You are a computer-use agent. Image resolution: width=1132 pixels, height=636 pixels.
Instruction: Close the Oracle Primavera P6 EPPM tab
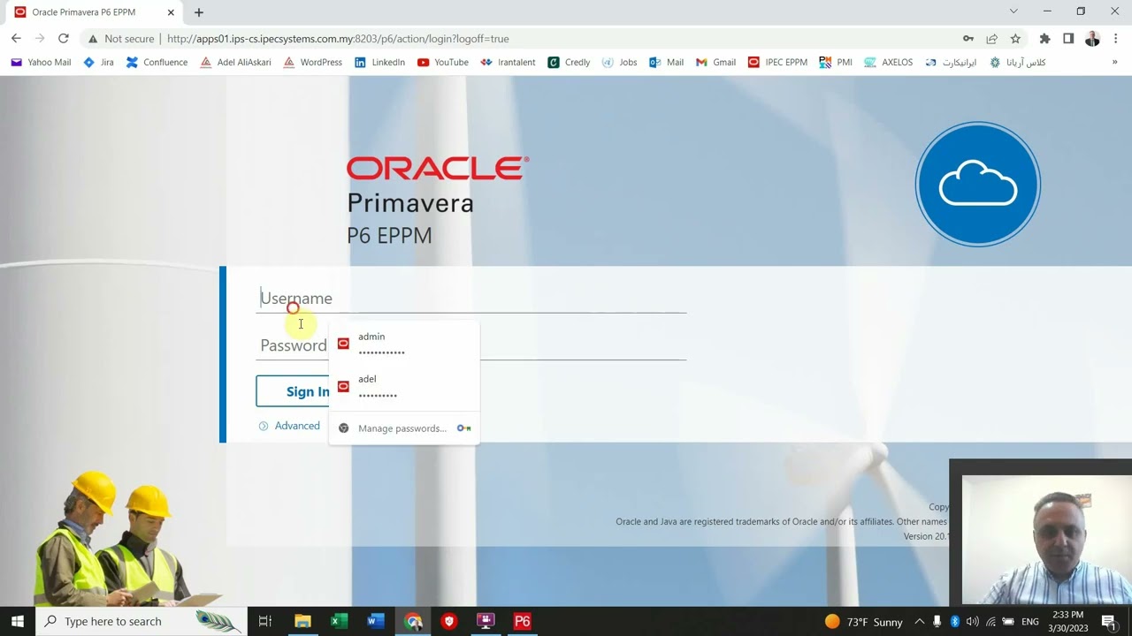click(171, 12)
